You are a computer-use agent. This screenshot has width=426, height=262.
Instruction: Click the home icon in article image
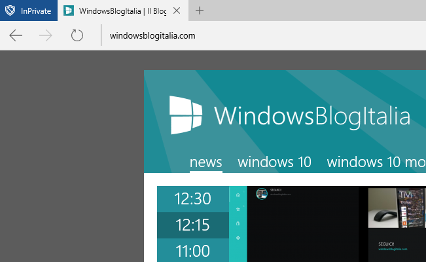[x=238, y=195]
